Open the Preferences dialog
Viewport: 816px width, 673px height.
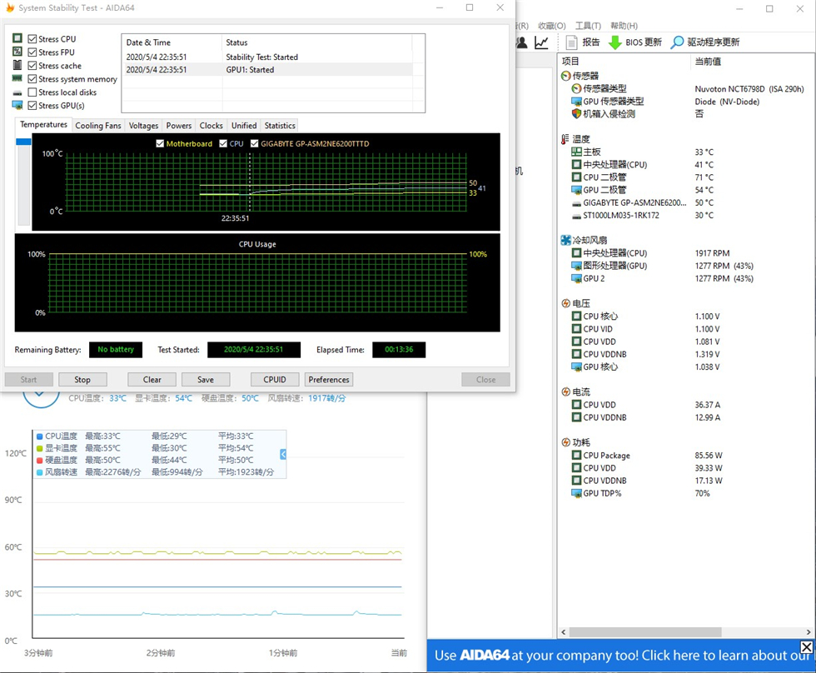pyautogui.click(x=329, y=380)
